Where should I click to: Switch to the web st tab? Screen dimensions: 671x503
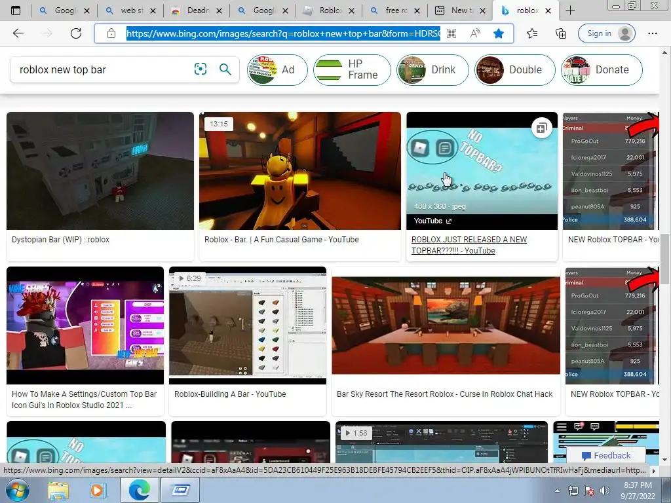[130, 10]
